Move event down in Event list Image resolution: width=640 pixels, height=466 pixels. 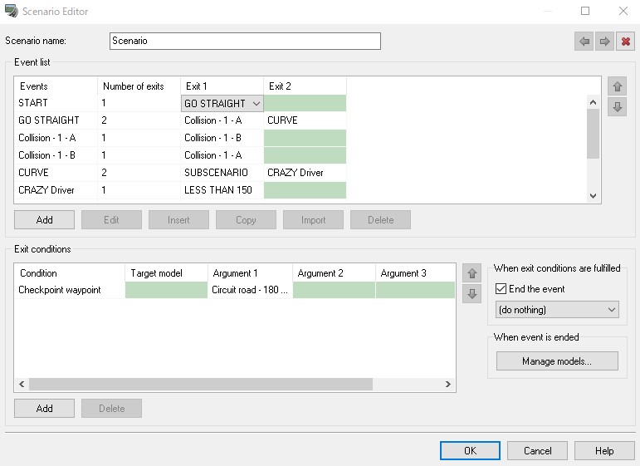coord(617,107)
